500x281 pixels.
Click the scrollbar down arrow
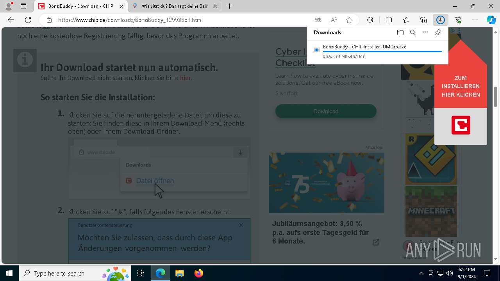tap(496, 259)
